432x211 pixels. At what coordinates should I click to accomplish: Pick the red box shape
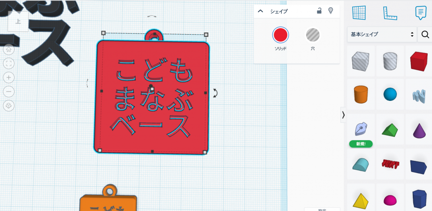tap(418, 61)
